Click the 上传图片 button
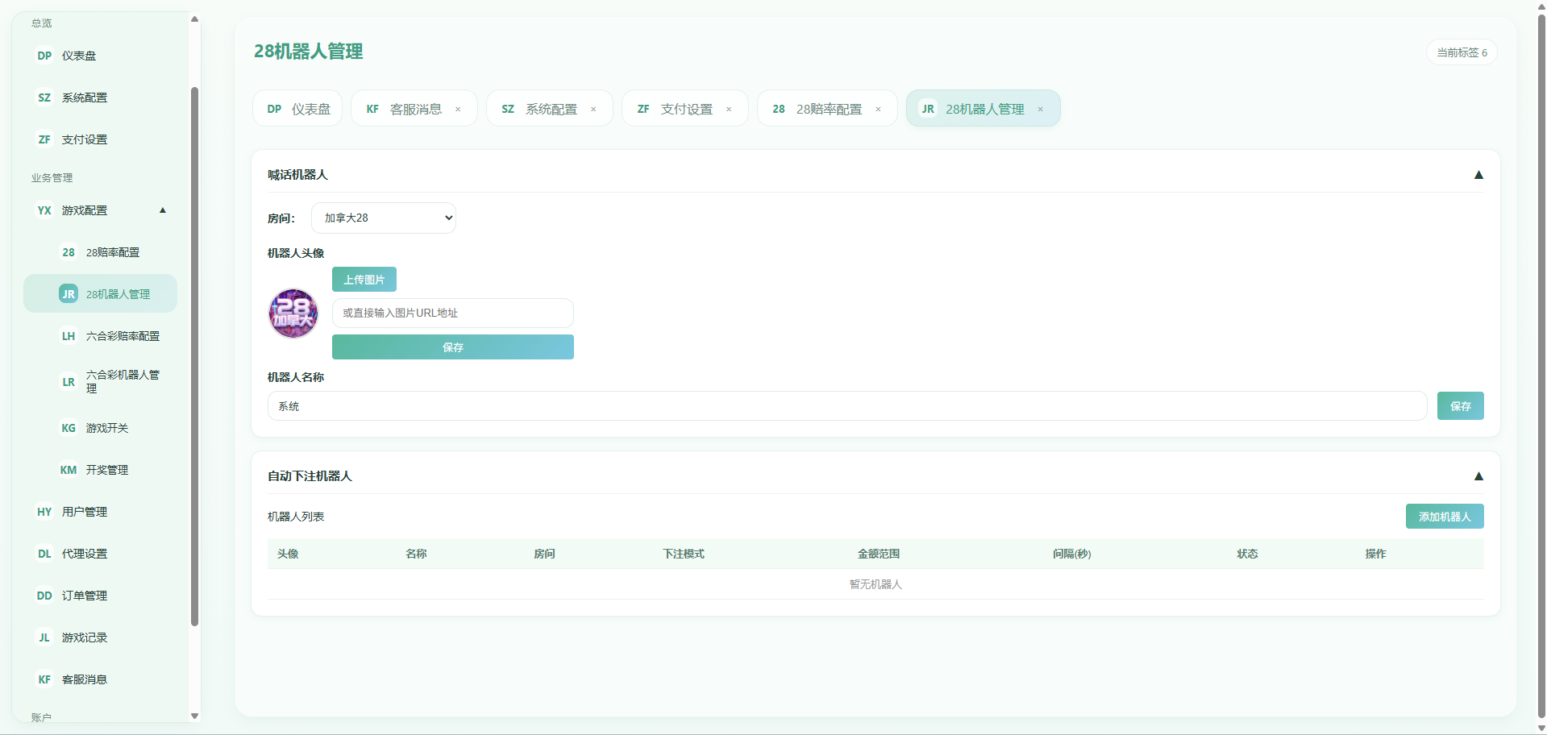 pyautogui.click(x=364, y=280)
